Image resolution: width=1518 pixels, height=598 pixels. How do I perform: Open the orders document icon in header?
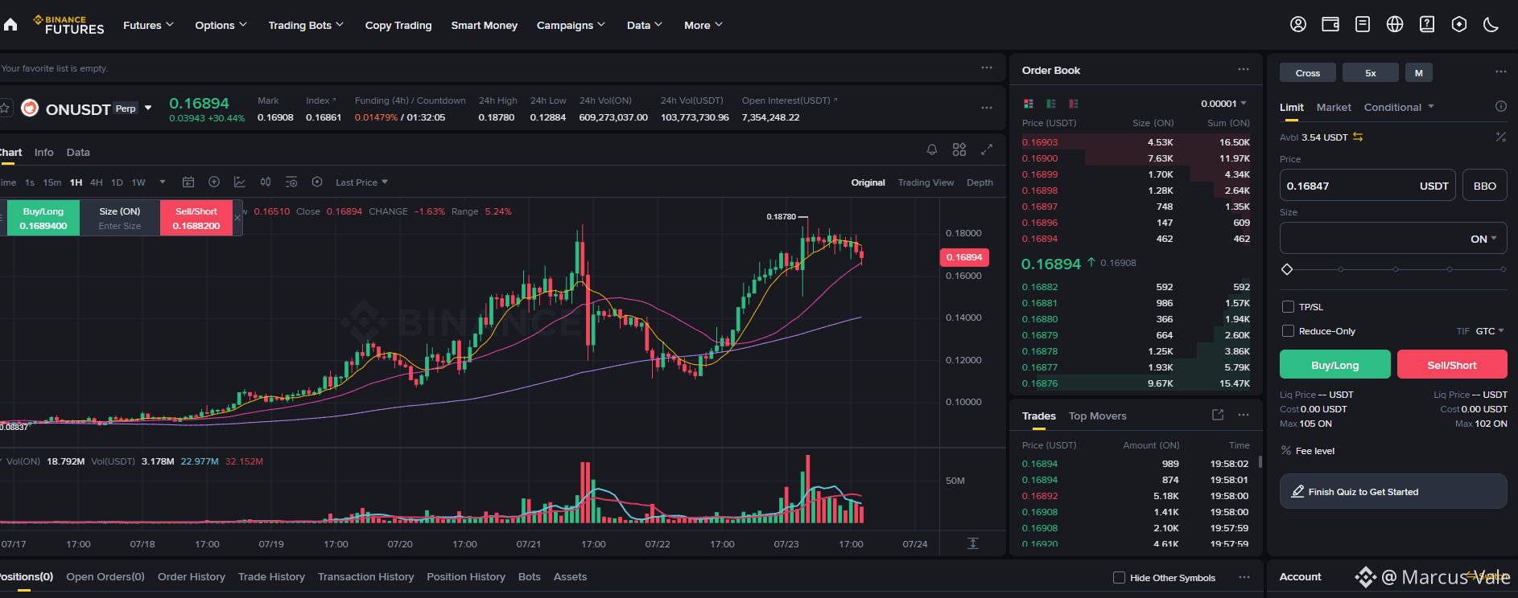(x=1363, y=24)
